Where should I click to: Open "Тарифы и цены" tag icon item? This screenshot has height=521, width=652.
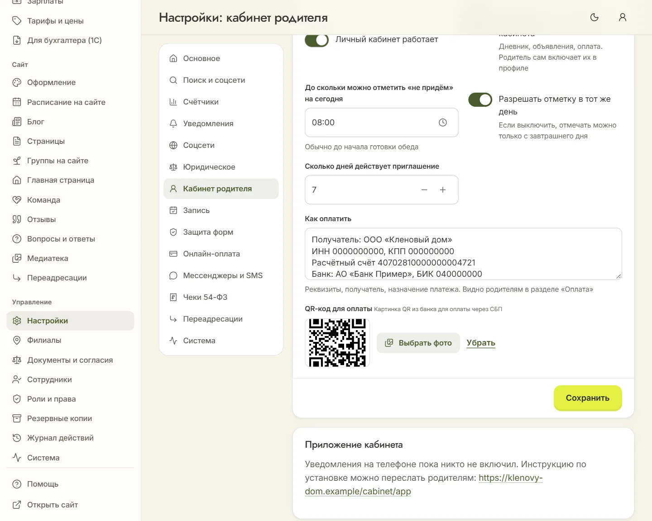pyautogui.click(x=70, y=21)
